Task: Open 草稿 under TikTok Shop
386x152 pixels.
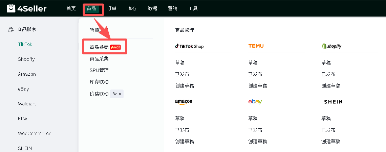Action: 180,63
